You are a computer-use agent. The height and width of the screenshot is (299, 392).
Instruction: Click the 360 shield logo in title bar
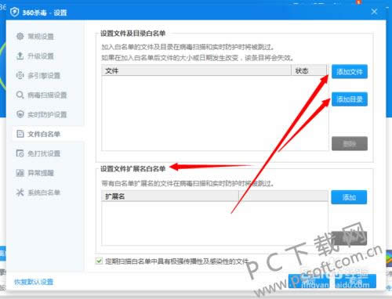[15, 12]
